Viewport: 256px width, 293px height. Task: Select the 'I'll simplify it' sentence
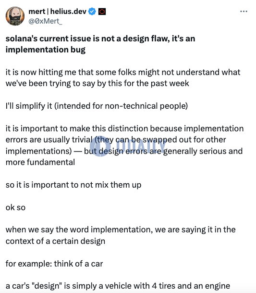97,106
